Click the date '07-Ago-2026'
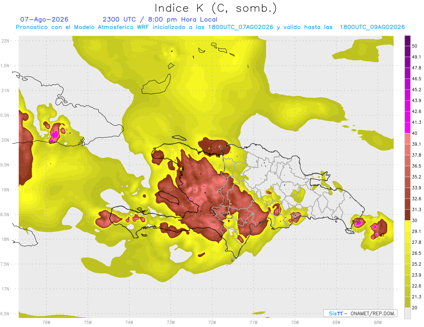 pos(45,19)
